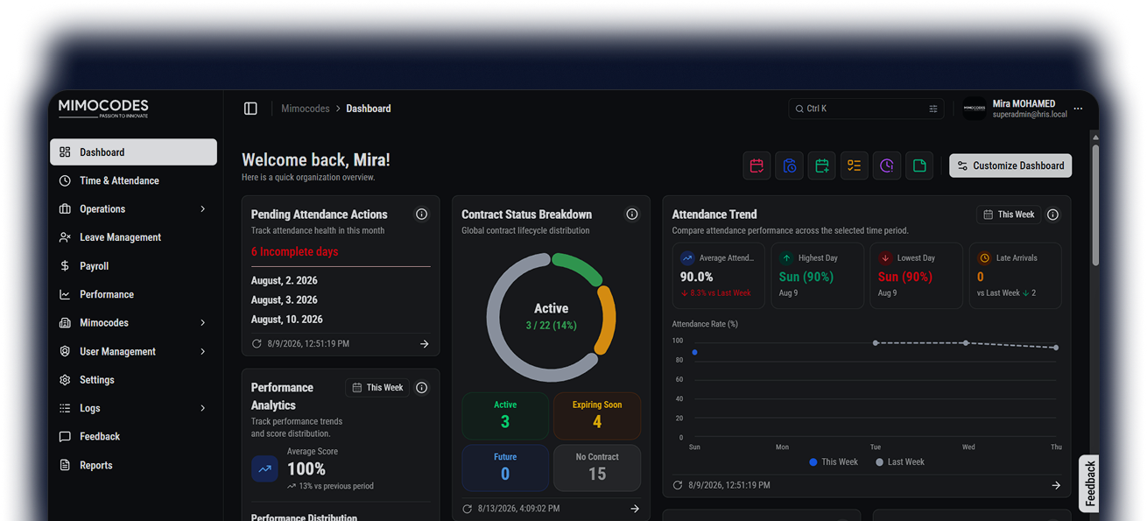Open Performance in the sidebar
The image size is (1147, 521).
tap(133, 294)
